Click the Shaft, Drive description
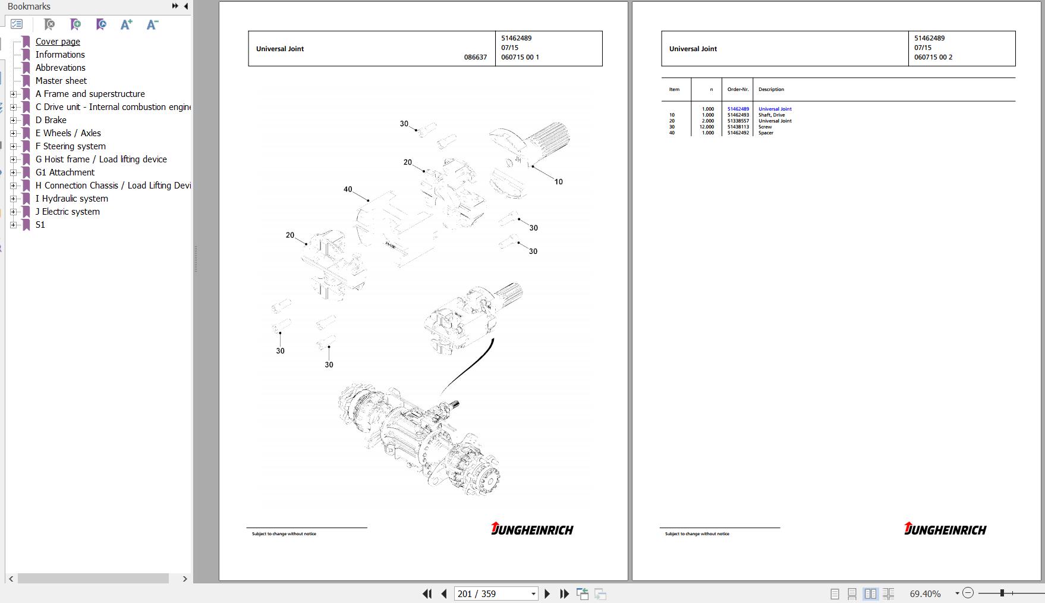The width and height of the screenshot is (1045, 603). click(x=772, y=115)
